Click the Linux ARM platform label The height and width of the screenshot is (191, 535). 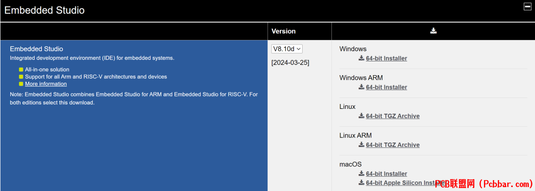(x=356, y=136)
